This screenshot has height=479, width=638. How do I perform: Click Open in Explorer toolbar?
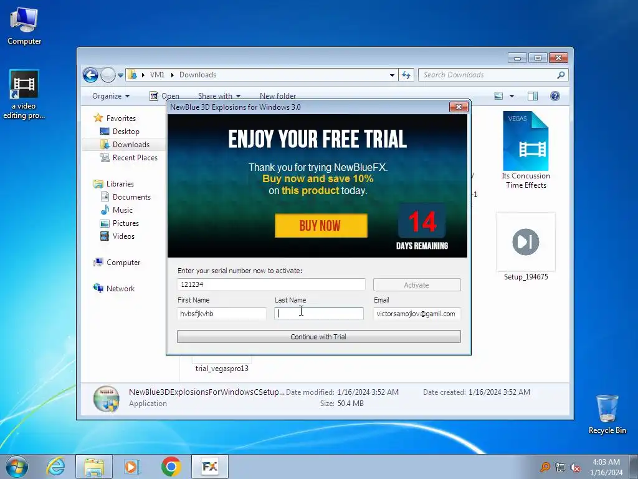(x=164, y=95)
